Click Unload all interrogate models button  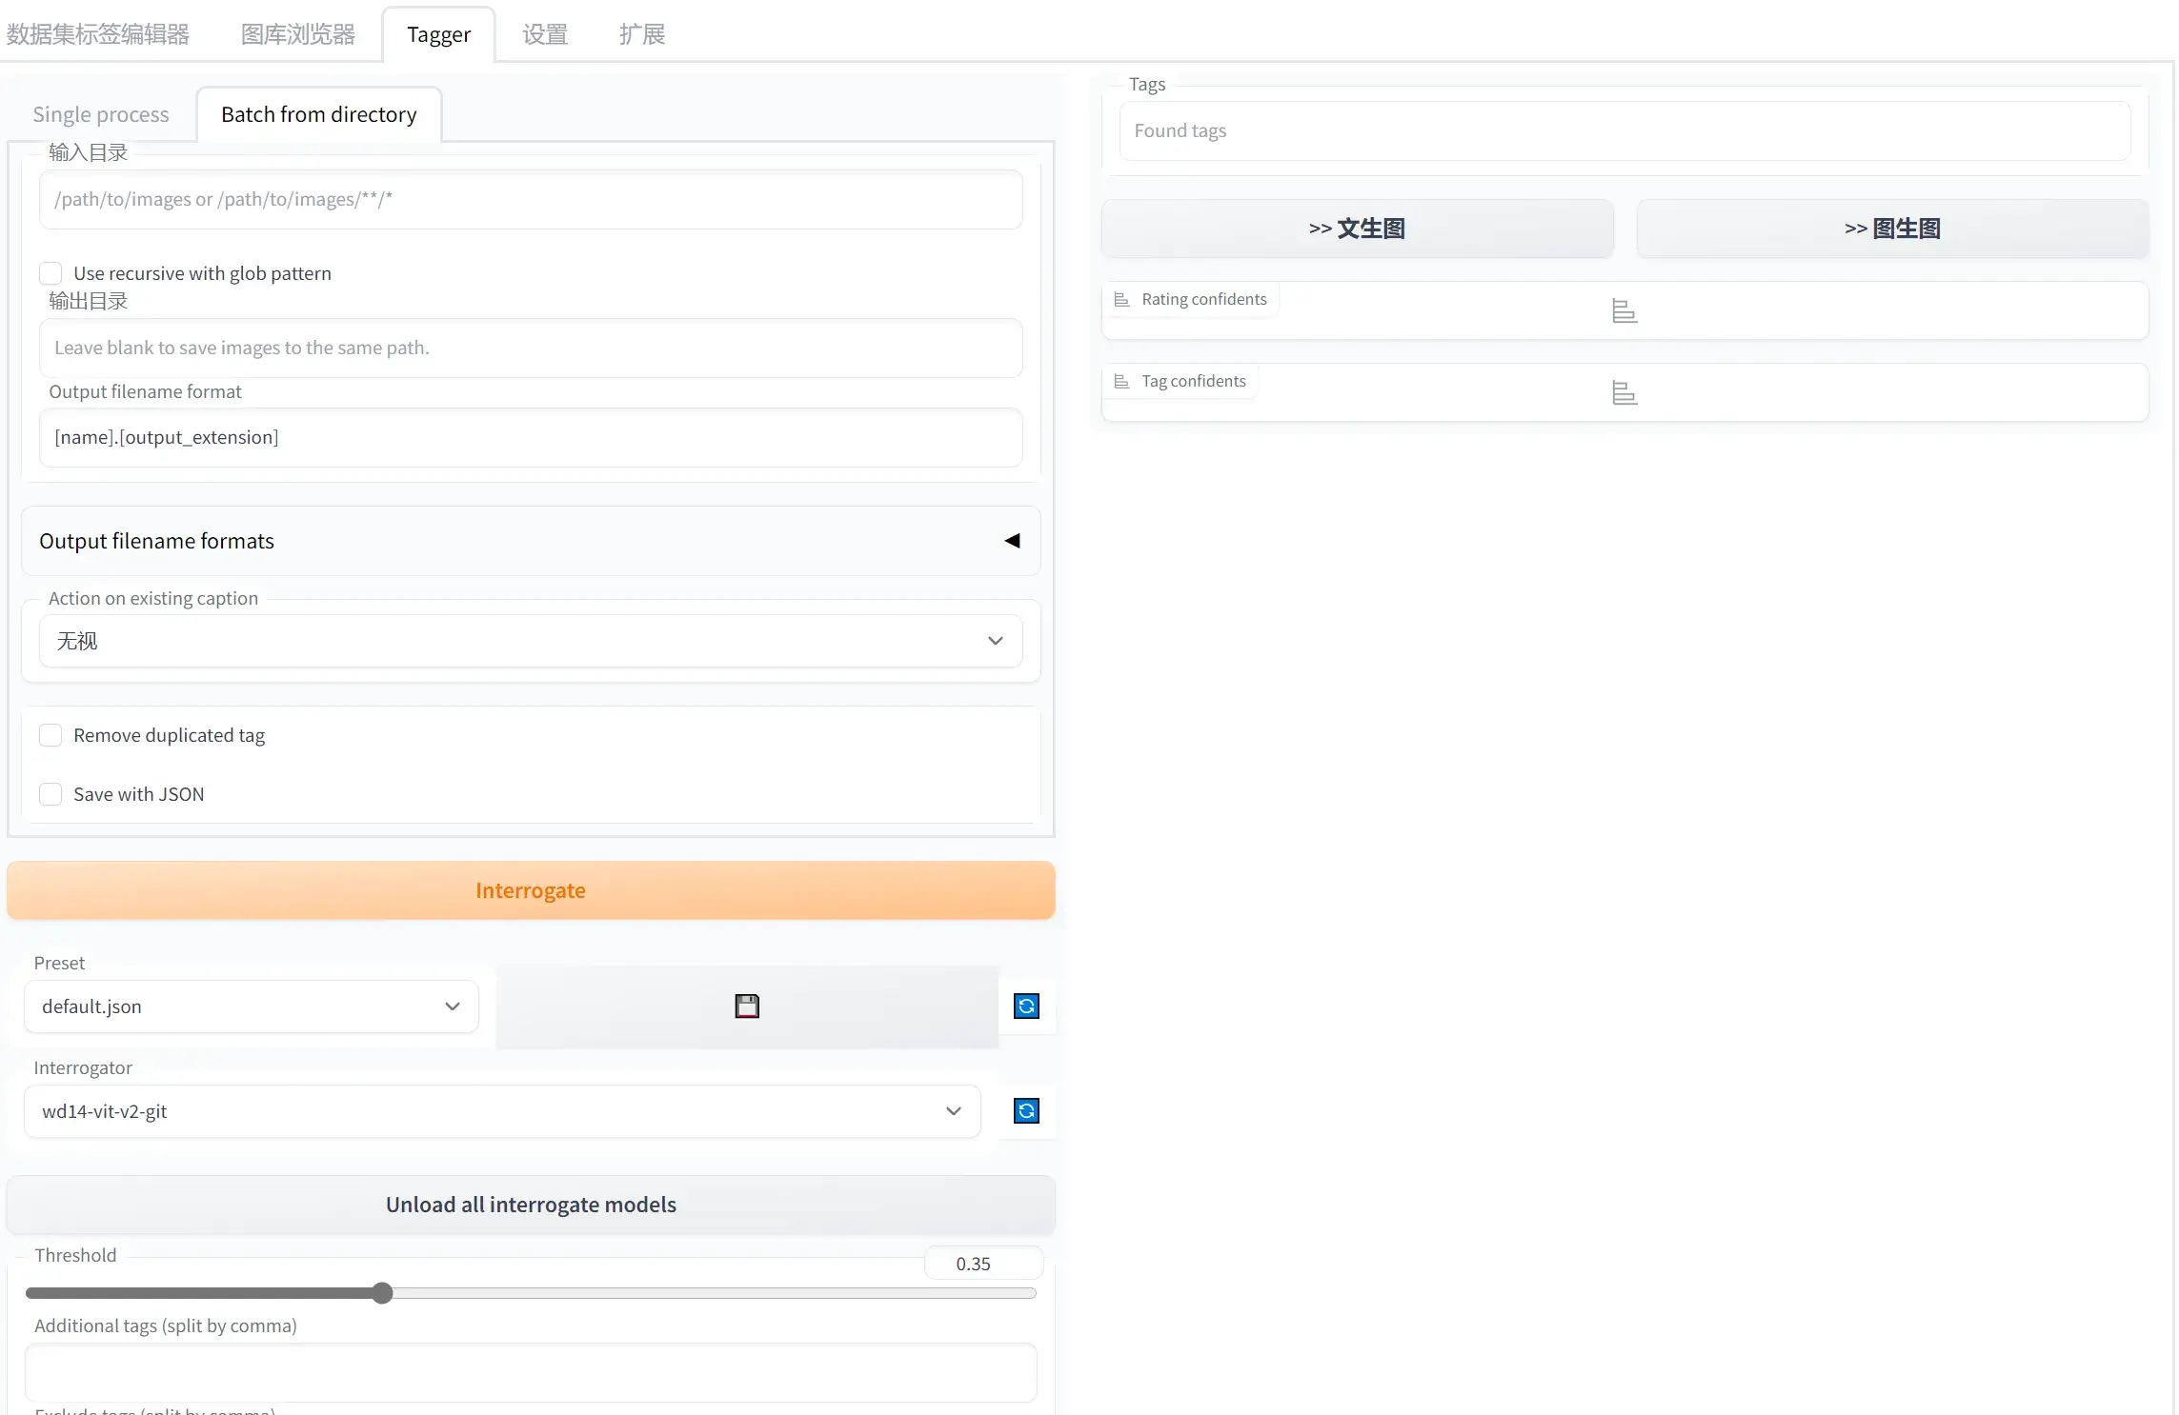[x=531, y=1205]
